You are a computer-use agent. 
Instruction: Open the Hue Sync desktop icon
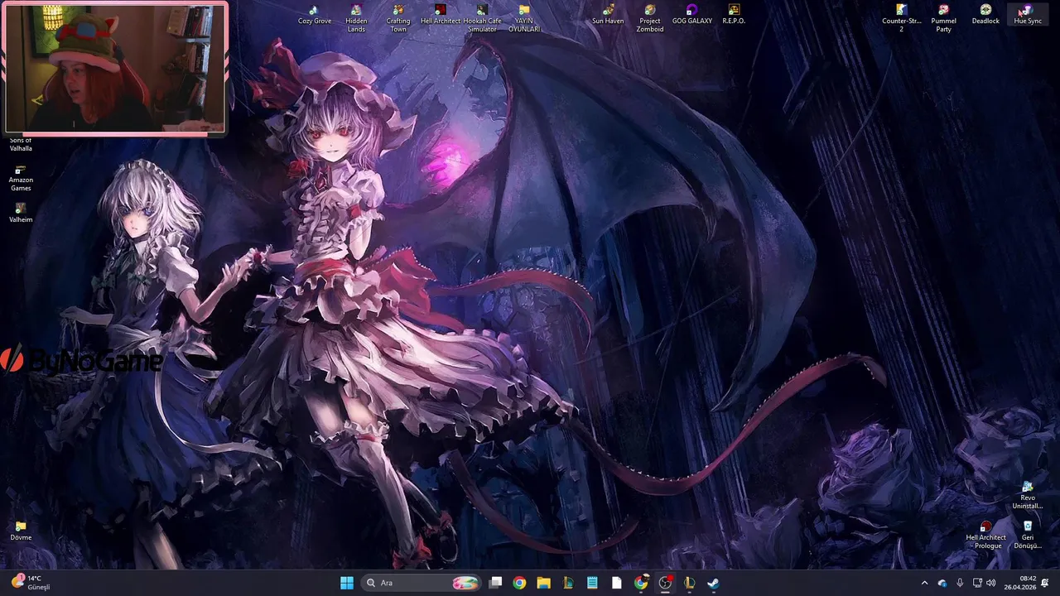(x=1028, y=15)
